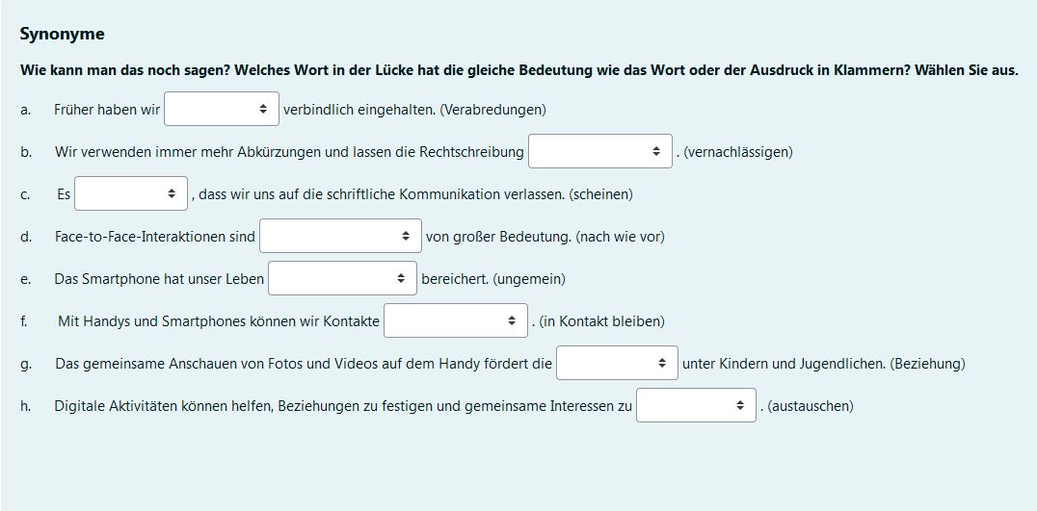Open the dropdown after 'gemeinsame Interessen zu'
This screenshot has width=1037, height=511.
[x=696, y=406]
